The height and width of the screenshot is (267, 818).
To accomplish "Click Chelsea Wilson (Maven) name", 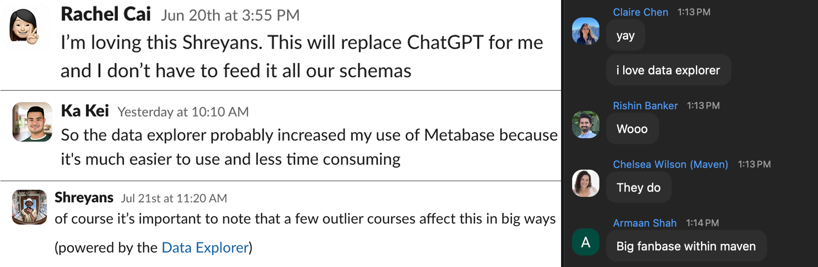I will click(670, 165).
